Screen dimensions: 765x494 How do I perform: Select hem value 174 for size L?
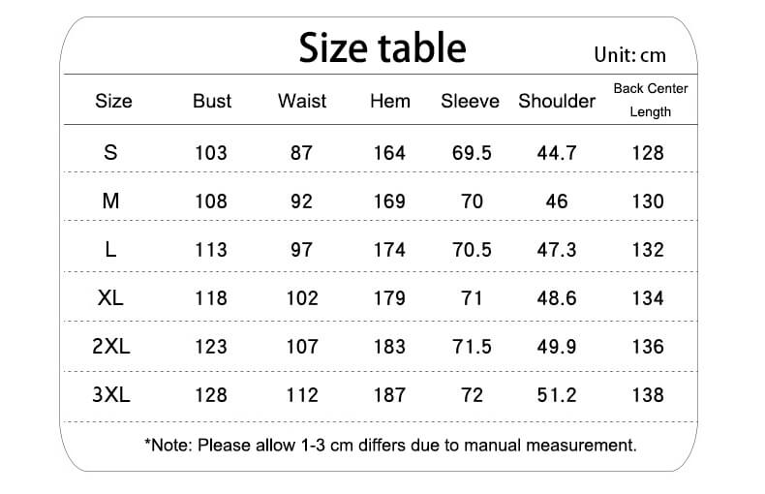[x=389, y=249]
